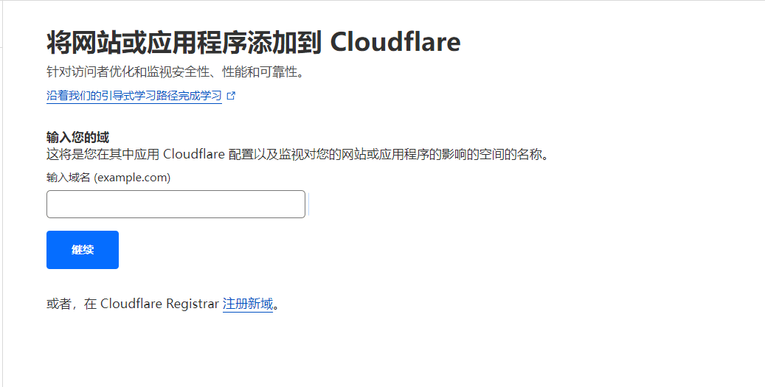The height and width of the screenshot is (387, 765).
Task: Click the subtitle about 安全性、性能和可靠性
Action: tap(175, 72)
